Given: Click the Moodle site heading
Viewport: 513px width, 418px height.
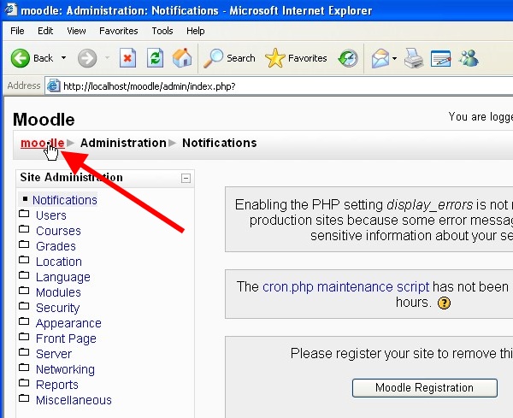Looking at the screenshot, I should pyautogui.click(x=44, y=120).
